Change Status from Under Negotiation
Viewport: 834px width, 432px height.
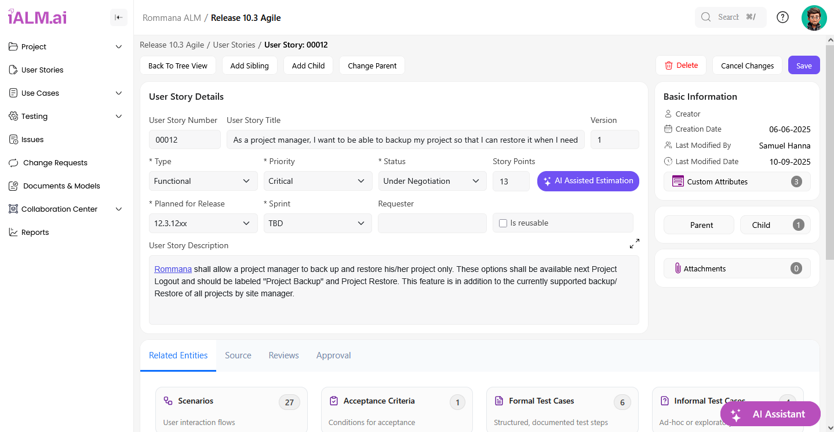pyautogui.click(x=432, y=181)
